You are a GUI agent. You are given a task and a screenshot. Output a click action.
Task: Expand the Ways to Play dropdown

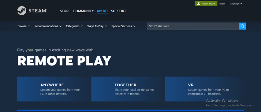coord(97,26)
